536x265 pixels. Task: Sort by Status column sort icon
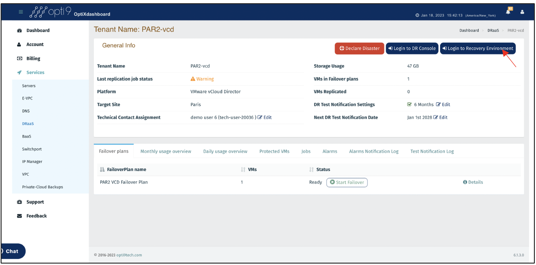(x=311, y=170)
